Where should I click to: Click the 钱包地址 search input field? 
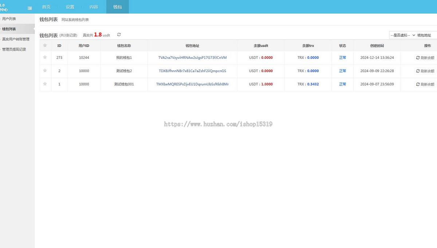426,35
